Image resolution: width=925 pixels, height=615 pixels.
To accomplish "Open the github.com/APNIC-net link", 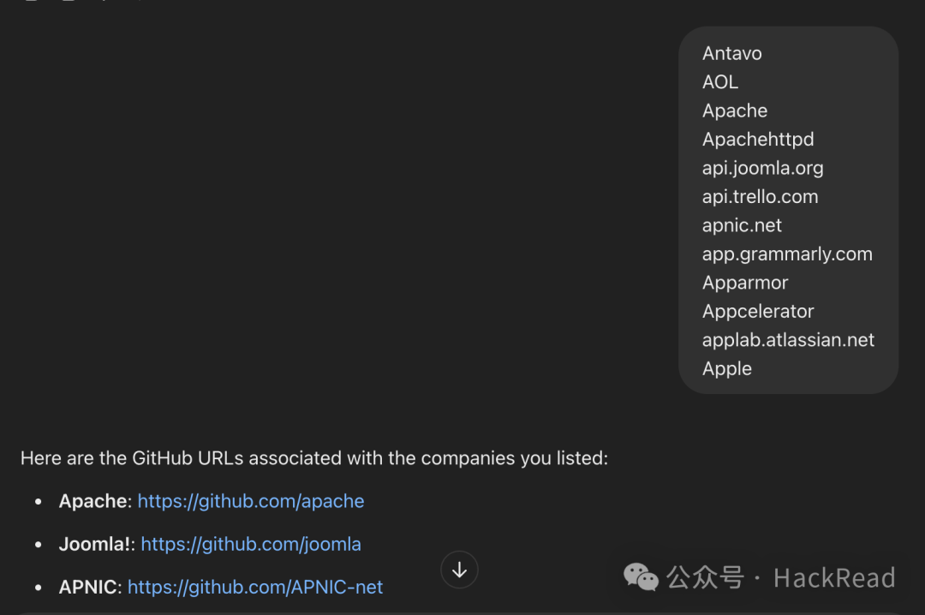I will (x=255, y=587).
